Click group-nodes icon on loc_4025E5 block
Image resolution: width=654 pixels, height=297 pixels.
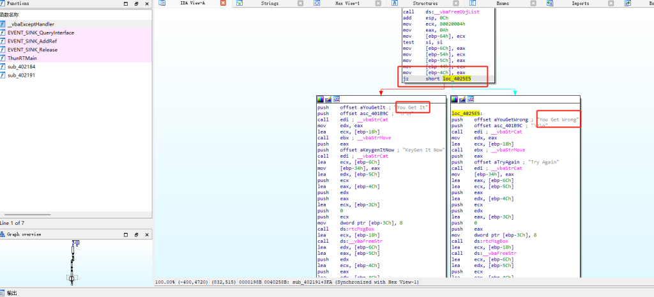click(x=471, y=99)
